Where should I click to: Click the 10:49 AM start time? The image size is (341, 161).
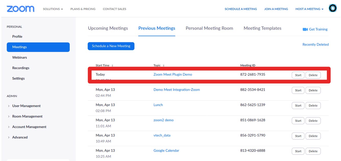pyautogui.click(x=103, y=141)
